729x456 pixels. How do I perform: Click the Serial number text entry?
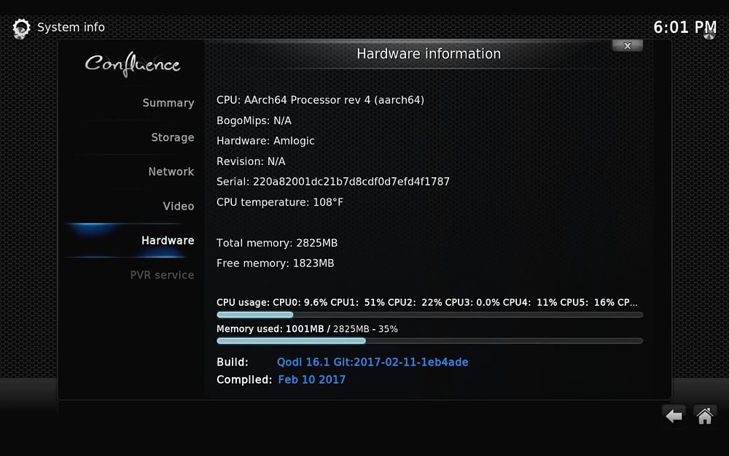pos(333,182)
